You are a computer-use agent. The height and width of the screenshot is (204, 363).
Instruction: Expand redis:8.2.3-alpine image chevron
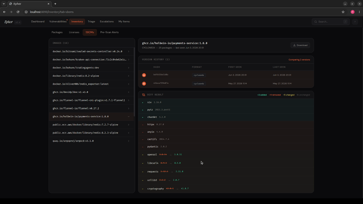pos(129,133)
